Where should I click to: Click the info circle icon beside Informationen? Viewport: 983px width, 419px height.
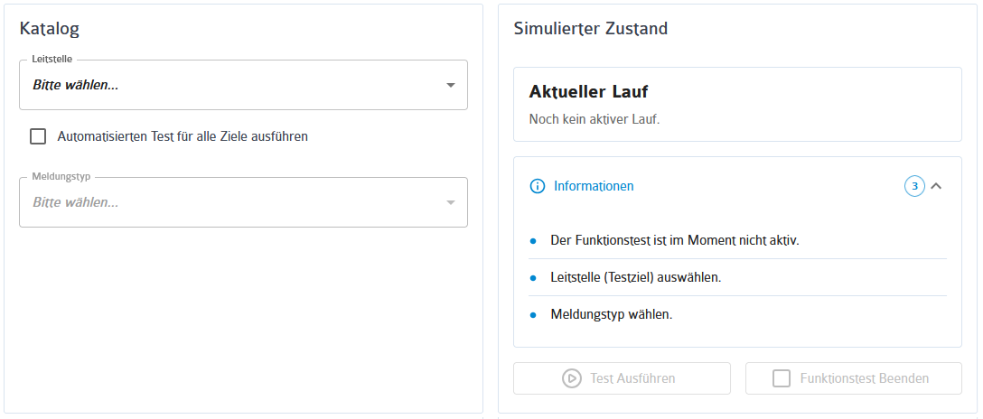tap(538, 186)
